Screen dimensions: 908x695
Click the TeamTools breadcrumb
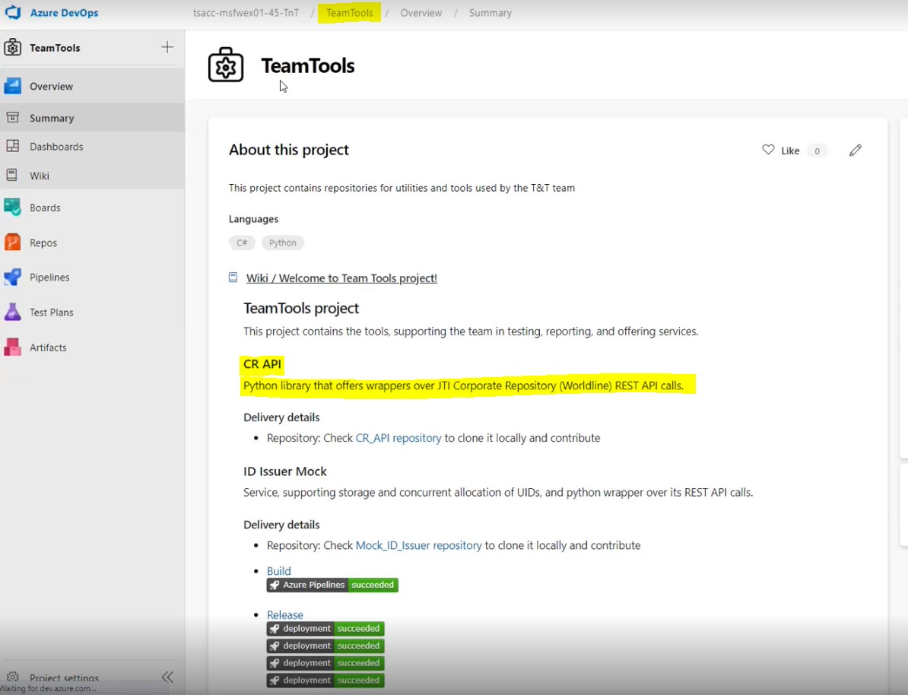(349, 13)
